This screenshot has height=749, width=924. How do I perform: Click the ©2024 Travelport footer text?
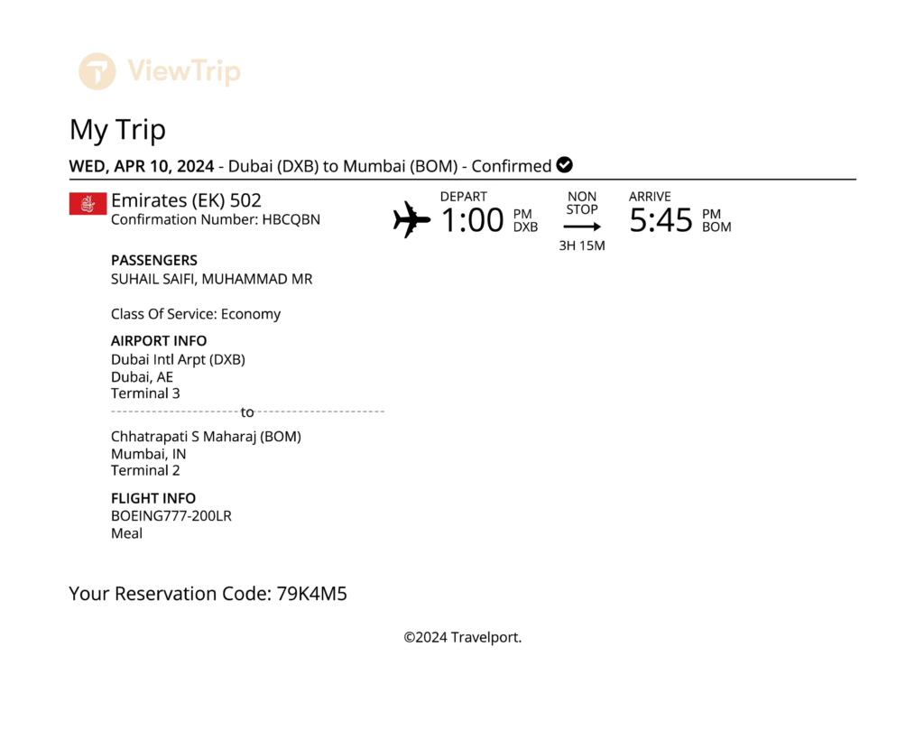pos(462,637)
